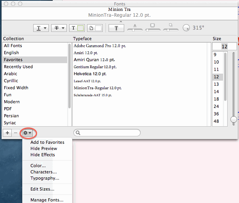Open the text strikethrough dropdown
Screen dimensions: 239x203
59,28
